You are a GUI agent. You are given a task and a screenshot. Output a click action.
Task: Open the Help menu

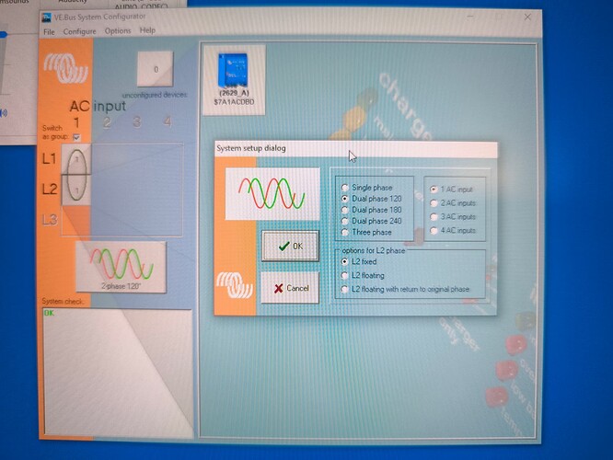click(x=147, y=30)
